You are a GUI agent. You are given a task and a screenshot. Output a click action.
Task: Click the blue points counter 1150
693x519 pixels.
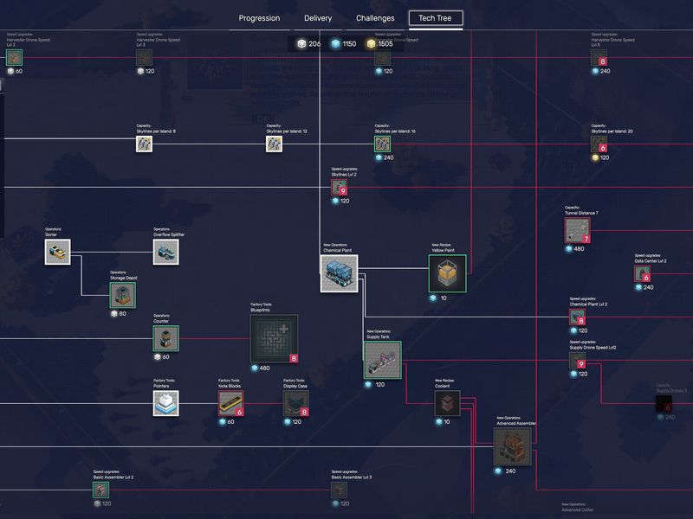[344, 44]
